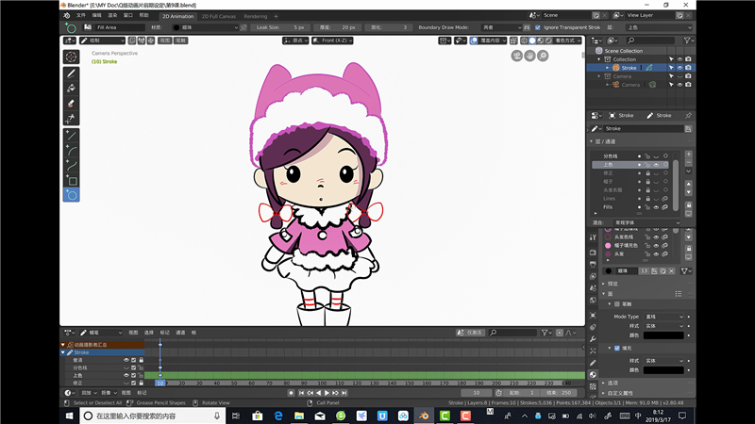Click the 视图 button in viewport header
Image resolution: width=755 pixels, height=424 pixels.
point(165,41)
